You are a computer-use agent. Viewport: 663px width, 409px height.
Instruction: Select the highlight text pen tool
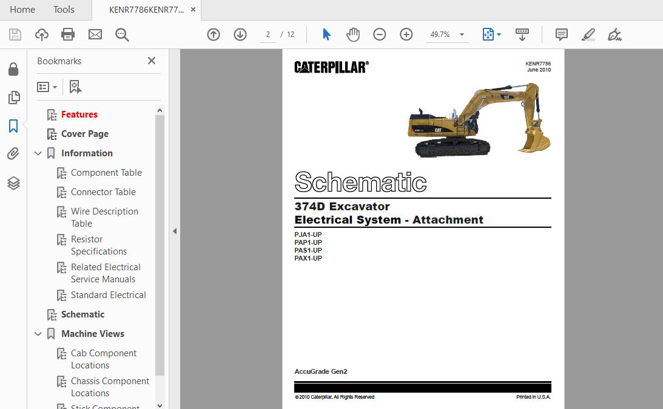[x=588, y=35]
